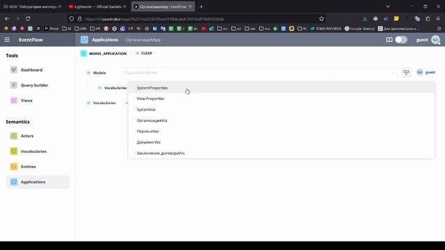Open Views in the sidebar
Image resolution: width=445 pixels, height=250 pixels.
click(38, 100)
